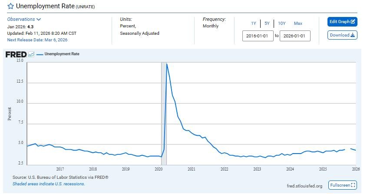The height and width of the screenshot is (194, 367).
Task: Click the blue legend line swatch
Action: pyautogui.click(x=40, y=54)
